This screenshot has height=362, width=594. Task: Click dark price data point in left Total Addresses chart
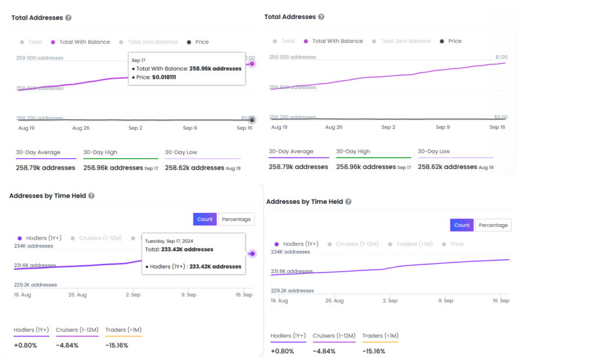(x=252, y=120)
